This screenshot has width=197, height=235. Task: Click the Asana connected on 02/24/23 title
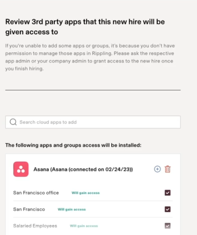pyautogui.click(x=83, y=169)
